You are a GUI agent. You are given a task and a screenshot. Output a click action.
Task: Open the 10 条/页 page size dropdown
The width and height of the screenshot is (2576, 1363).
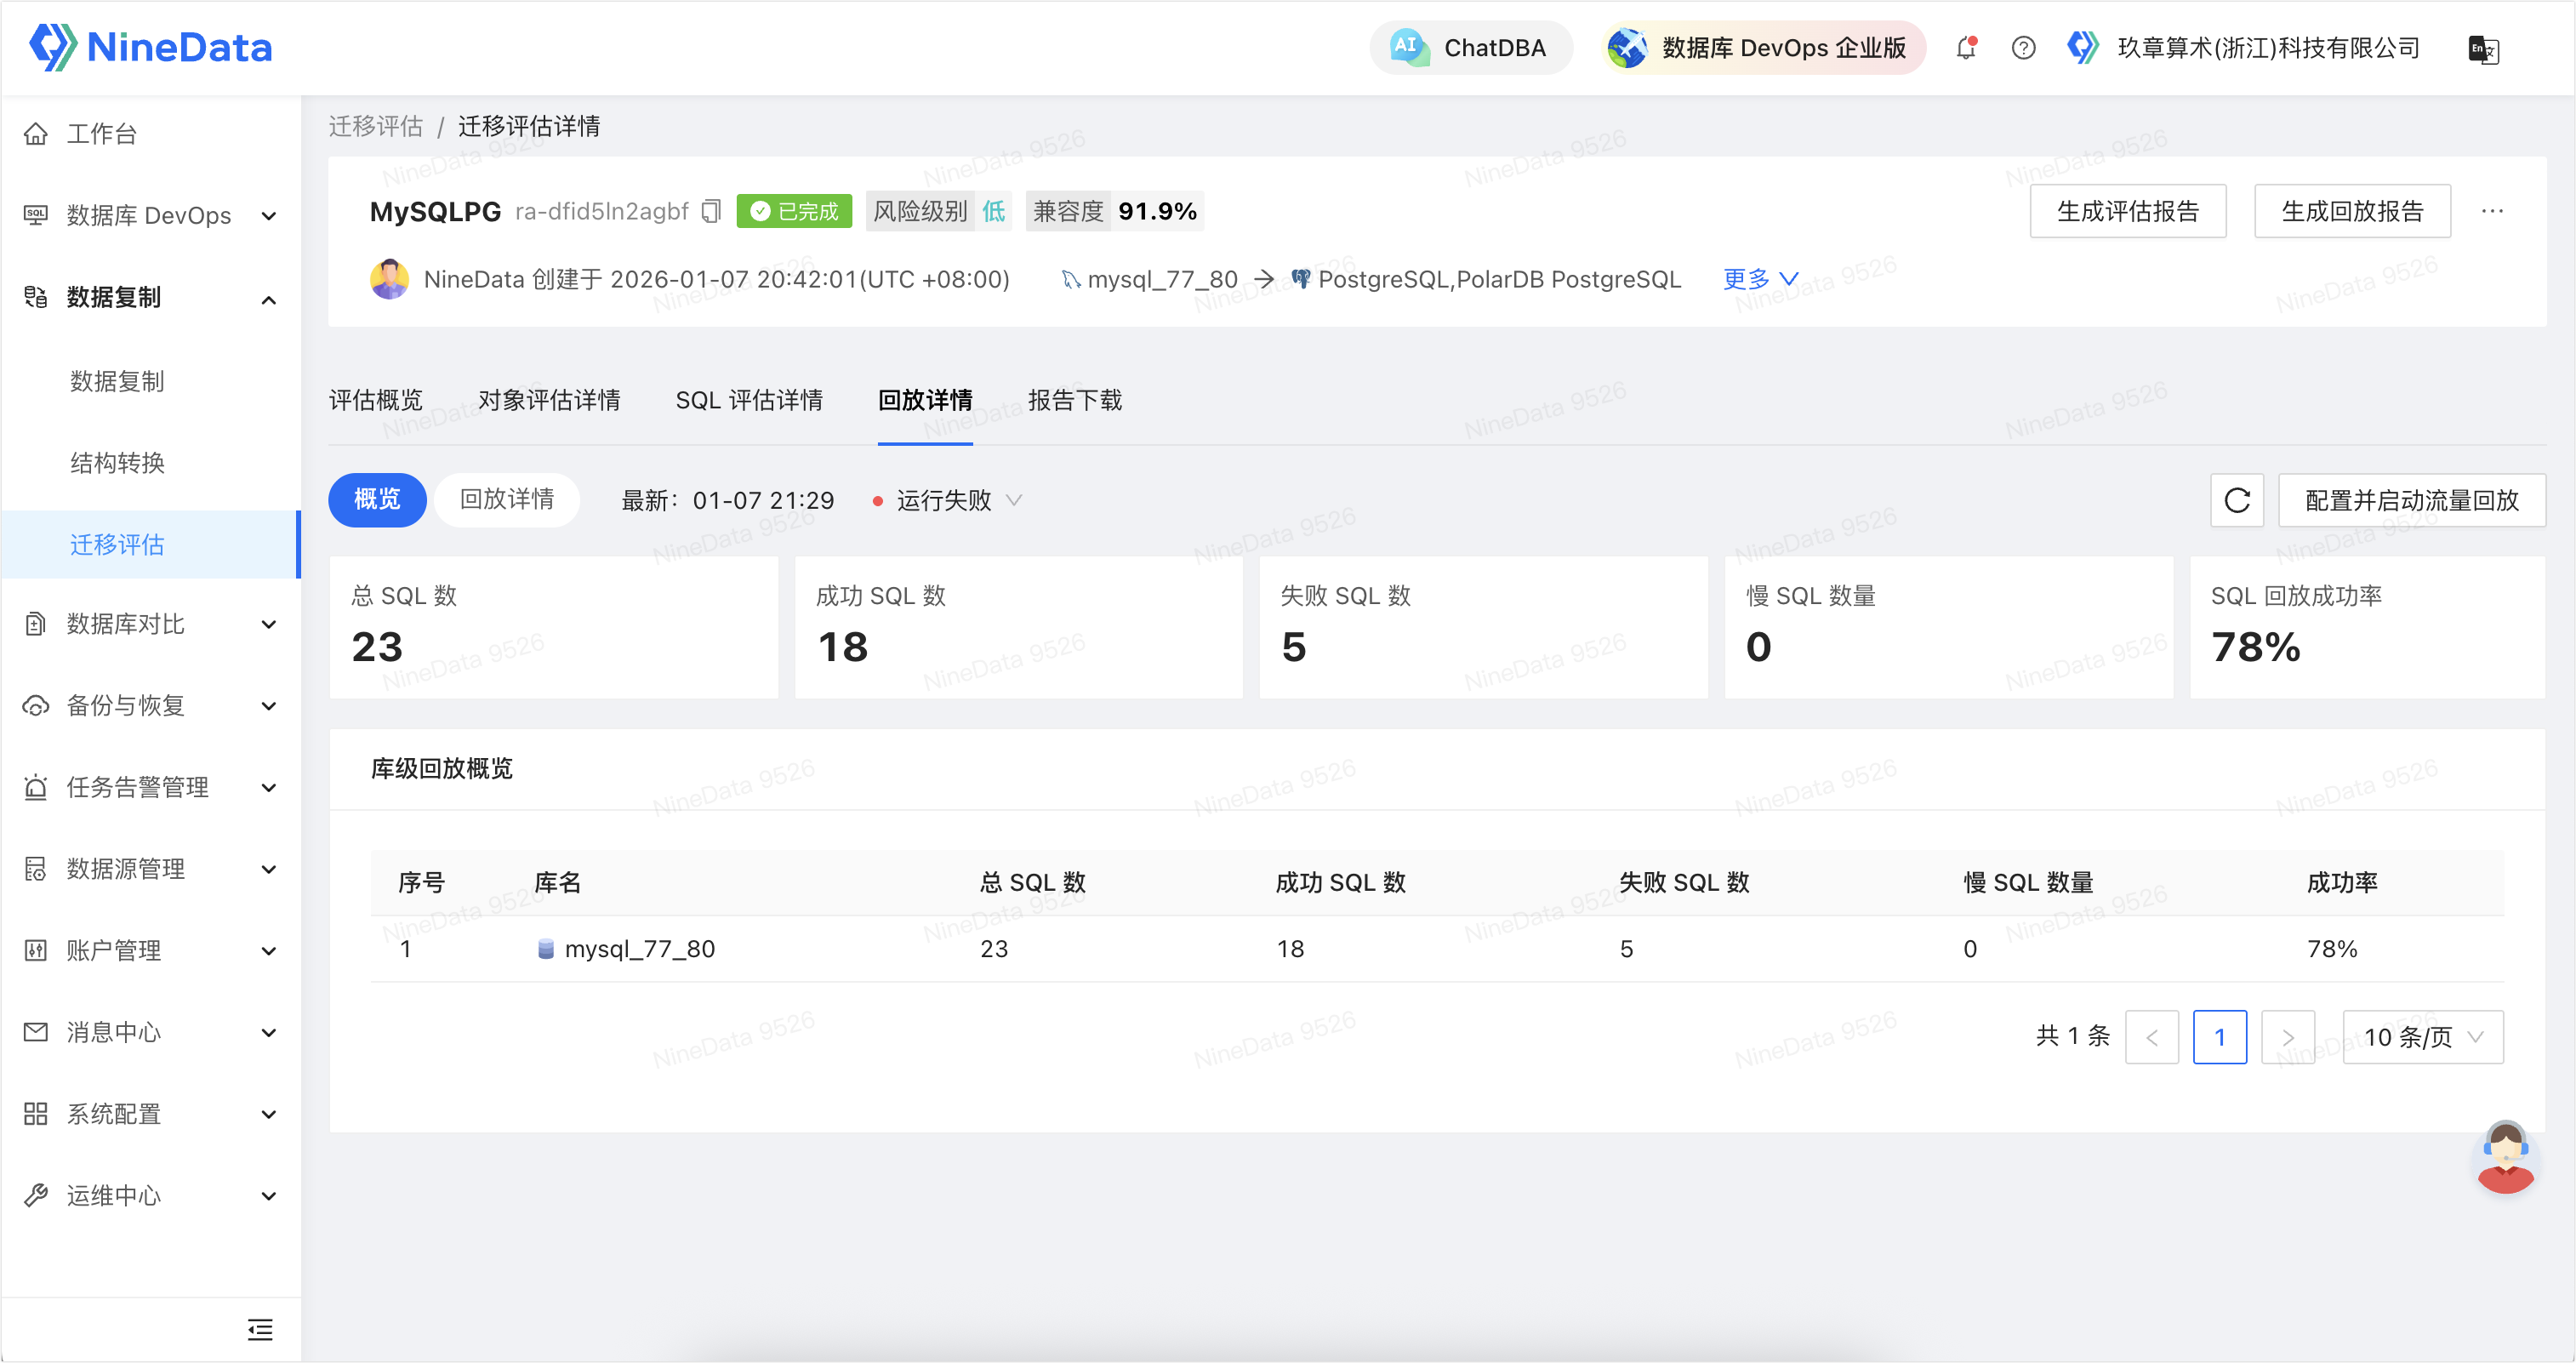click(2422, 1037)
